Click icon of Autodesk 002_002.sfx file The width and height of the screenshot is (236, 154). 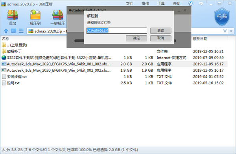4,70
